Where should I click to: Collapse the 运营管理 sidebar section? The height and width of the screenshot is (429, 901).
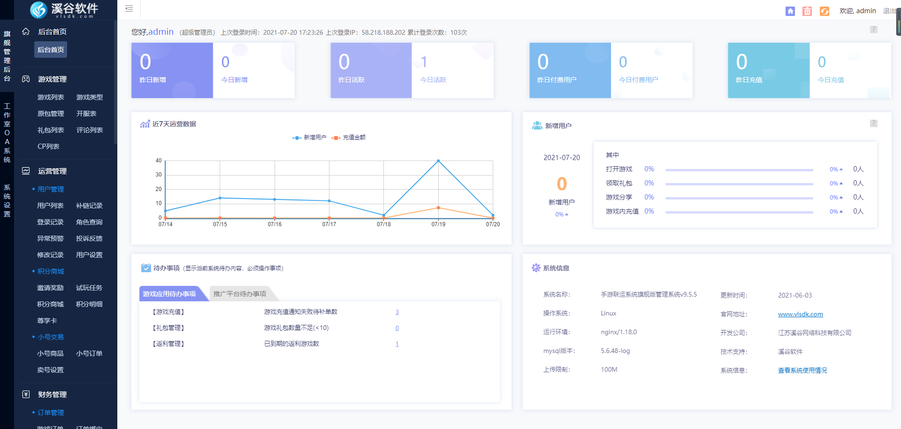click(x=52, y=171)
